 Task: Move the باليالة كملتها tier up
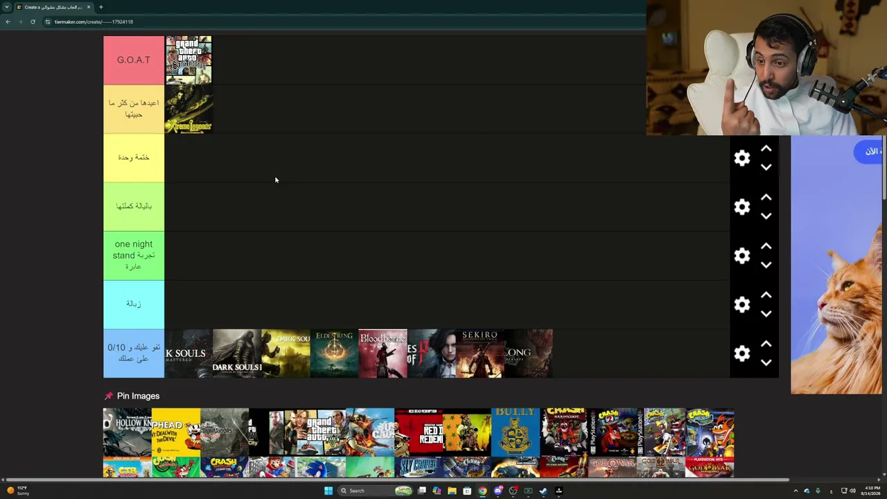click(x=766, y=198)
